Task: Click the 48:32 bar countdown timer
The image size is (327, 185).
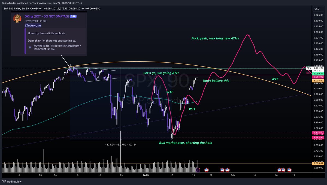Action: point(317,70)
